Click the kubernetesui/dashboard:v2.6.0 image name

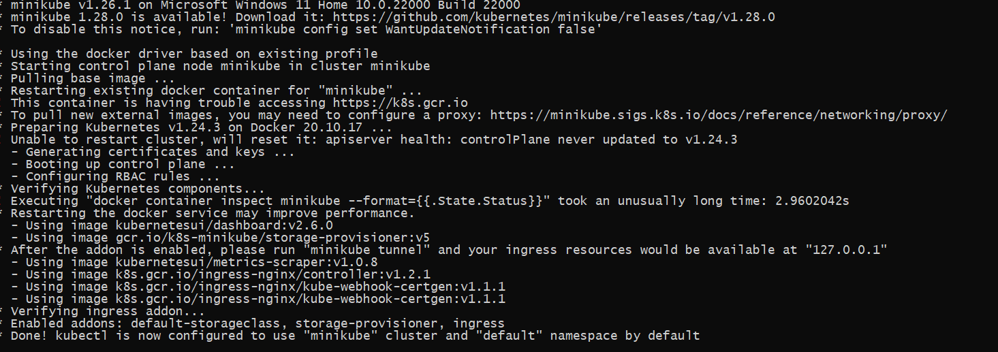tap(223, 225)
